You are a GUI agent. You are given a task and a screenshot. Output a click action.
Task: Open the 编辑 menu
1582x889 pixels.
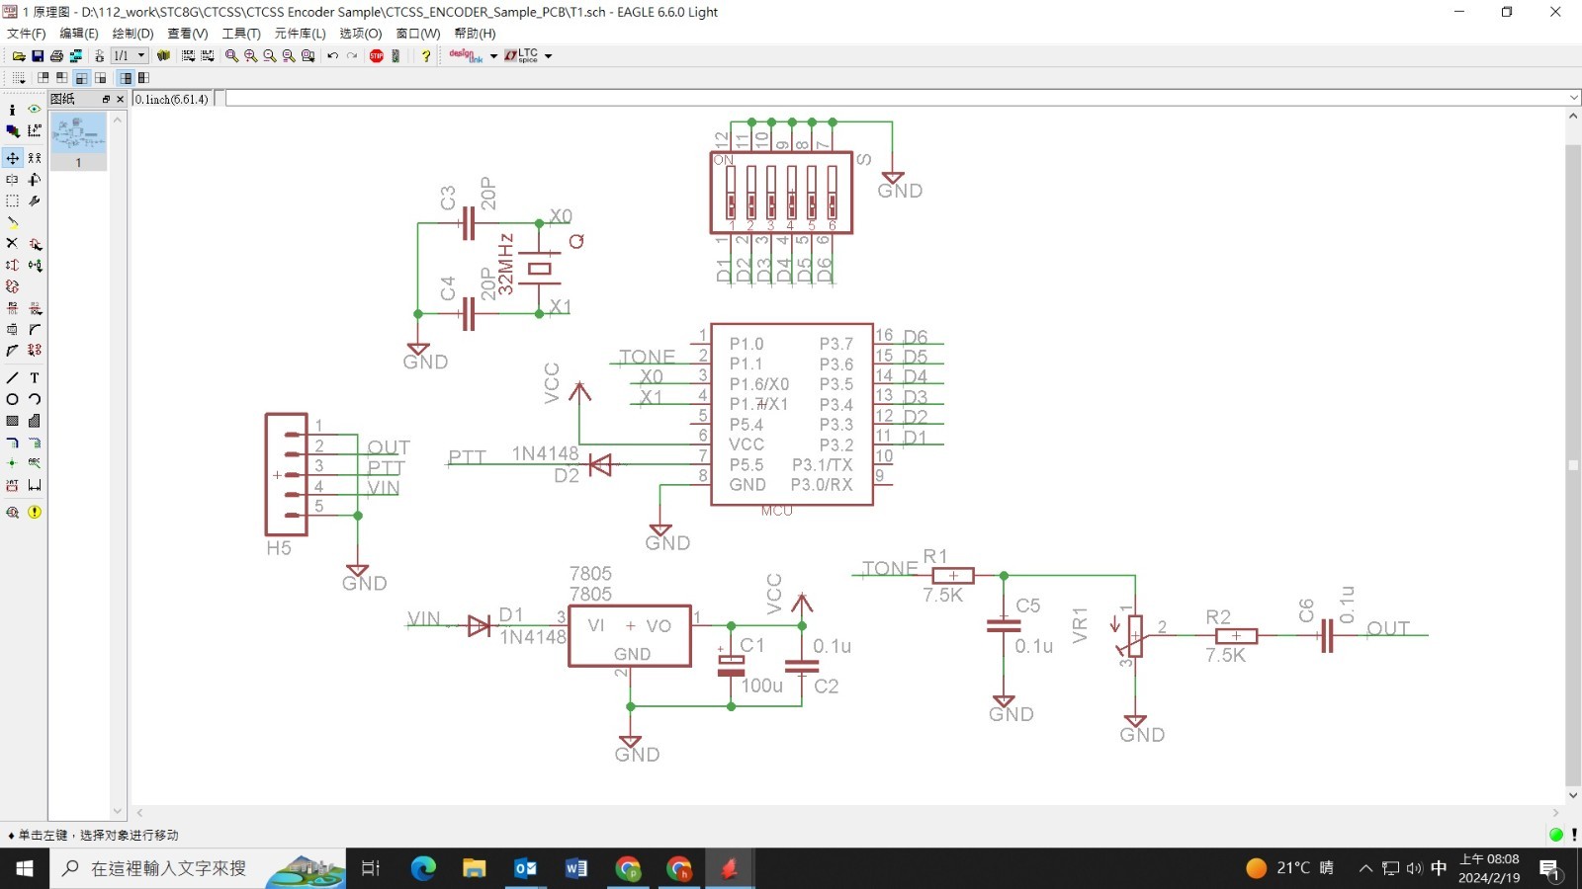(x=79, y=33)
